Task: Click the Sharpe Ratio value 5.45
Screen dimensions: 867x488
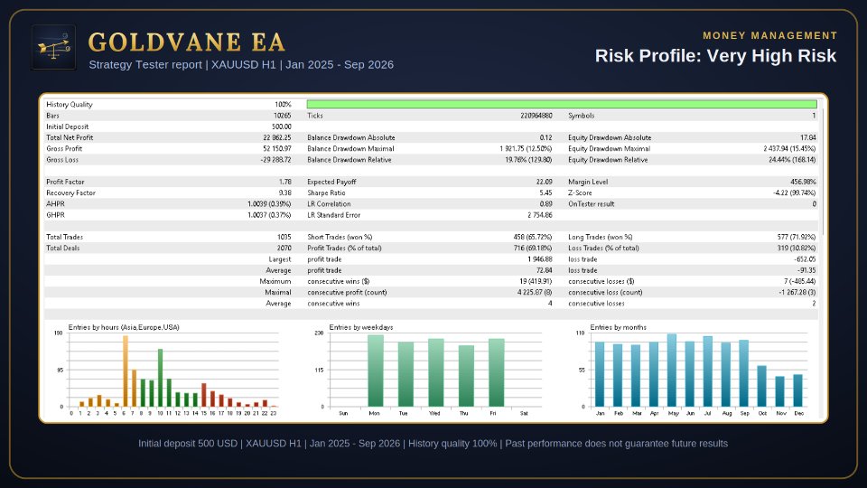Action: click(x=545, y=192)
